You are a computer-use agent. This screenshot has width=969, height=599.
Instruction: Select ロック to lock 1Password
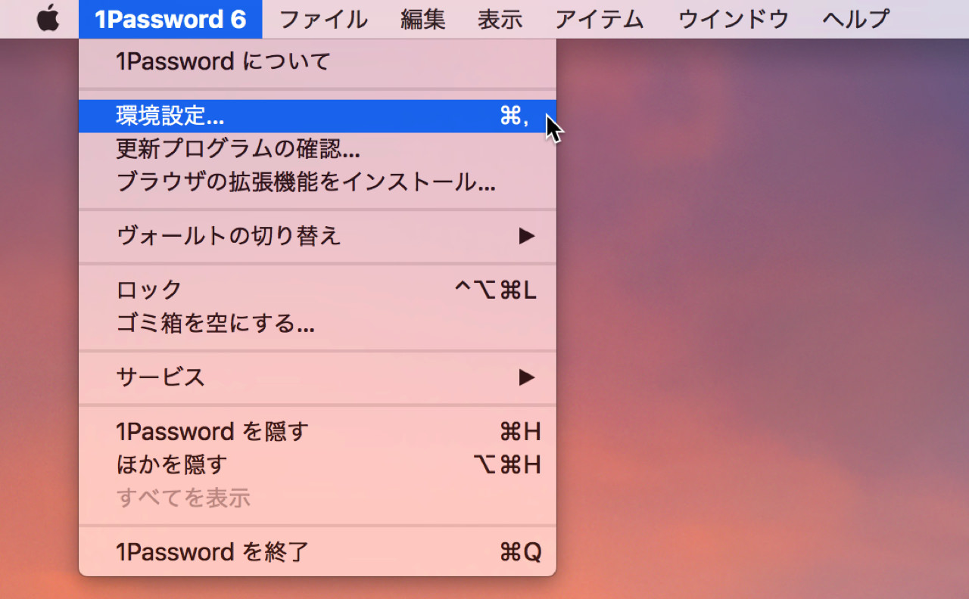coord(317,290)
